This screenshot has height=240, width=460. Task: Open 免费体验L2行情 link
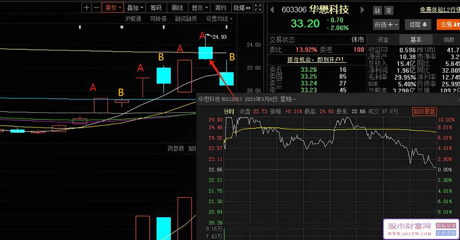(440, 10)
